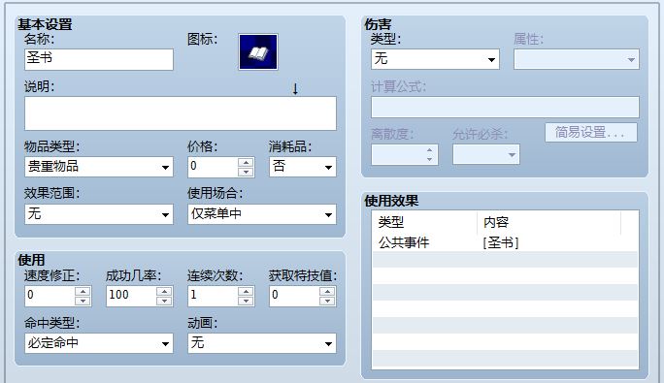Click the 内容 column header

pos(548,222)
